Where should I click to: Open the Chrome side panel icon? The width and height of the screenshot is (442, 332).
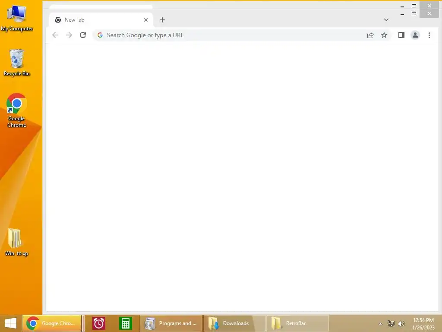[x=401, y=35]
